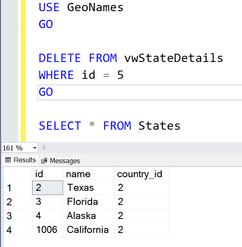Click the SELECT keyword in editor
This screenshot has width=242, height=247.
(x=60, y=126)
